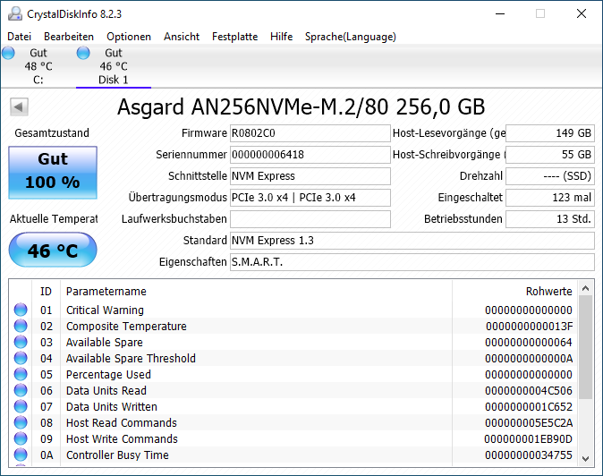Select the Data Units Written parameter name

coord(112,407)
